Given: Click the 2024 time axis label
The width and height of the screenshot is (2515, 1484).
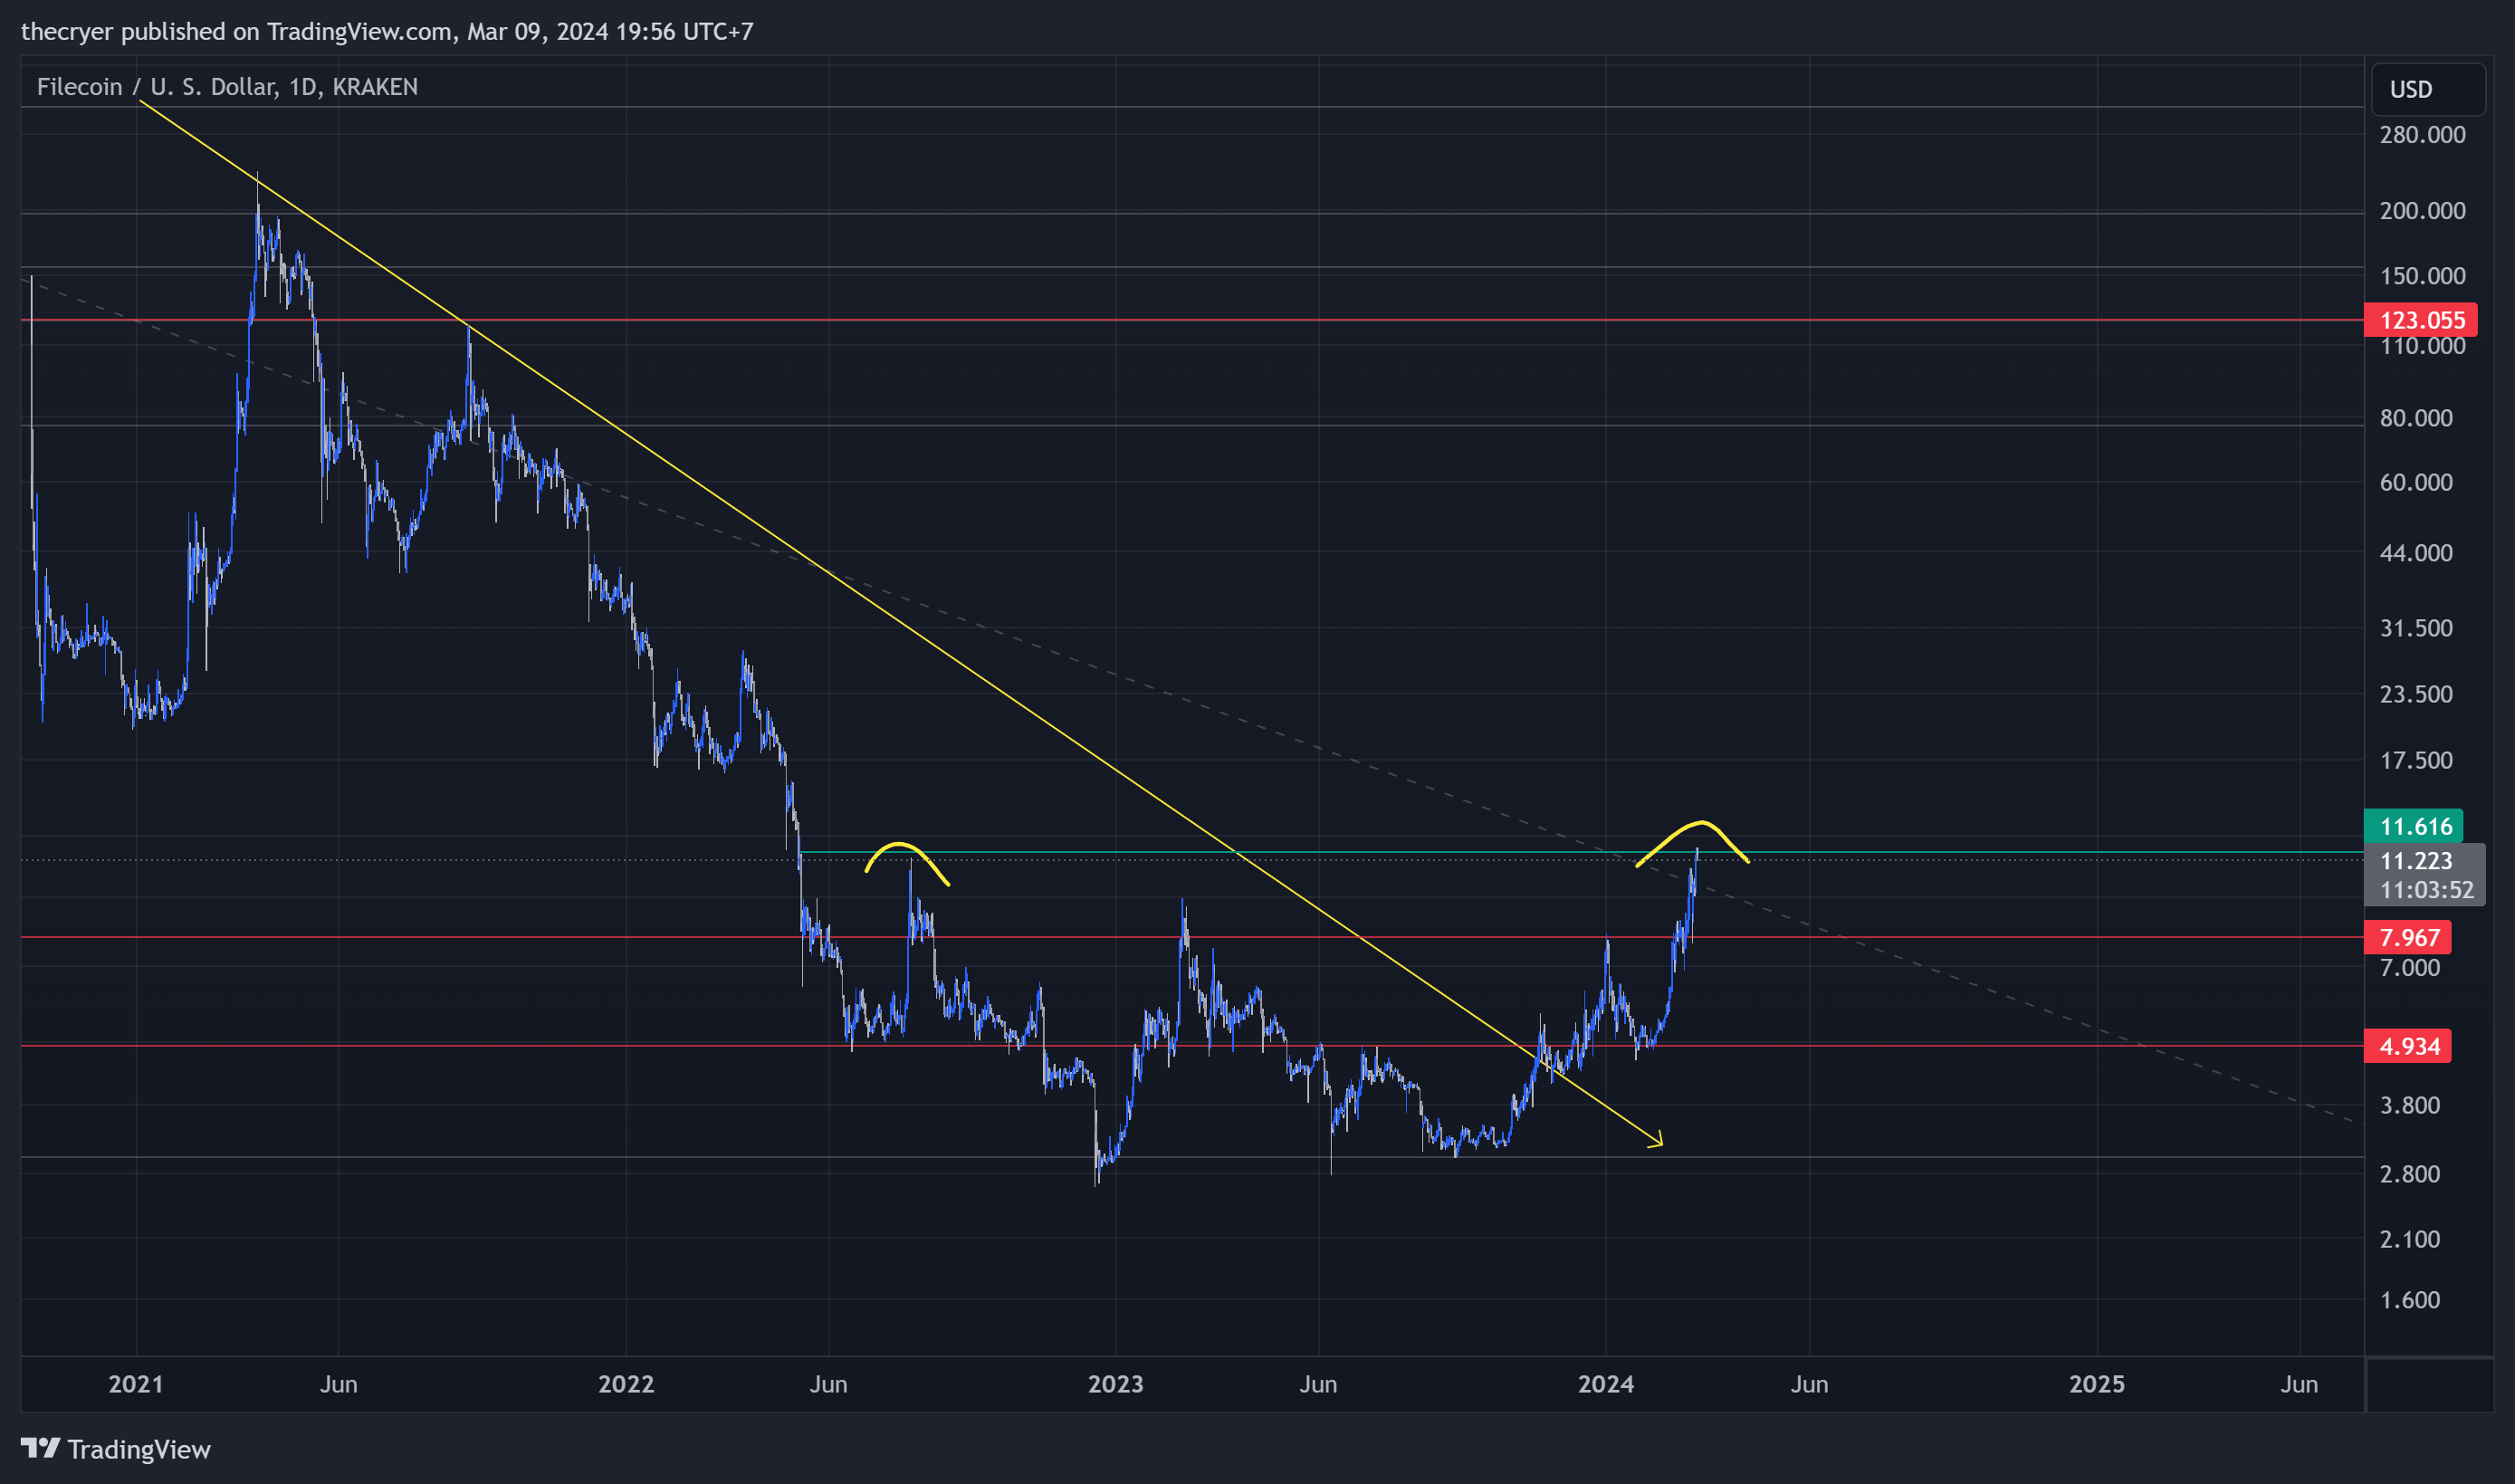Looking at the screenshot, I should pyautogui.click(x=1605, y=1384).
